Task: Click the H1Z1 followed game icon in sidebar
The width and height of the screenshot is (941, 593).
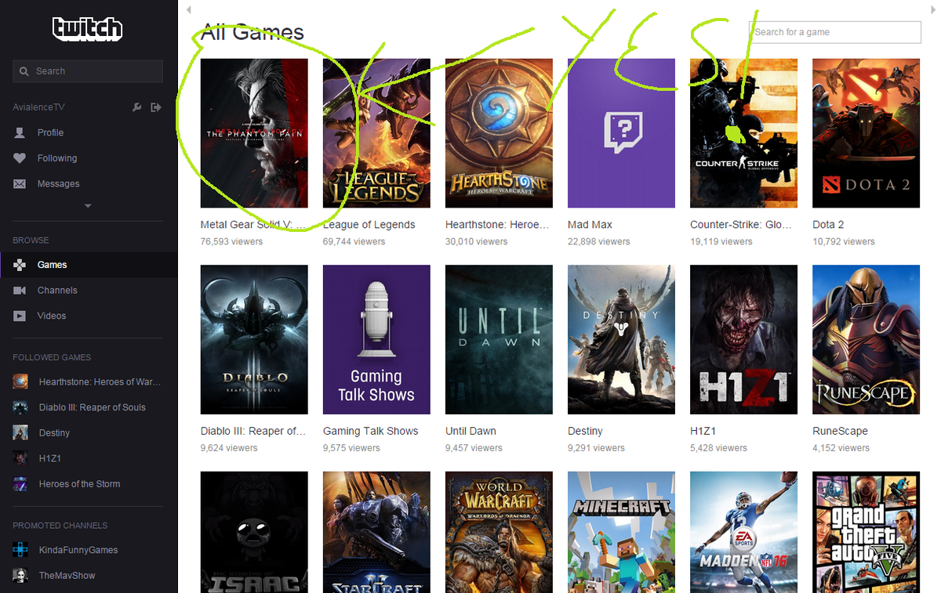Action: [x=20, y=458]
